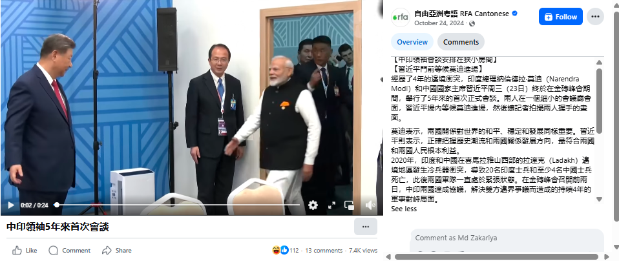Click the Comment as Md Zakariya field
This screenshot has width=619, height=261.
coord(507,238)
